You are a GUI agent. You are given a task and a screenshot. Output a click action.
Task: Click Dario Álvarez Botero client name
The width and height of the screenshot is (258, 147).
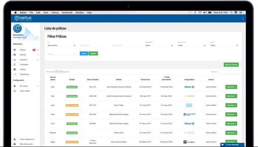[119, 142]
